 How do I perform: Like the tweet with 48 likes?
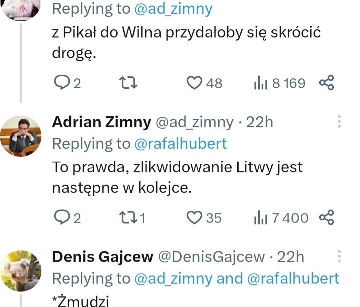click(x=194, y=83)
